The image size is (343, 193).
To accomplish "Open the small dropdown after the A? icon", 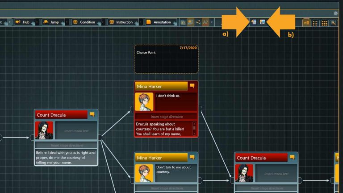I will 212,22.
